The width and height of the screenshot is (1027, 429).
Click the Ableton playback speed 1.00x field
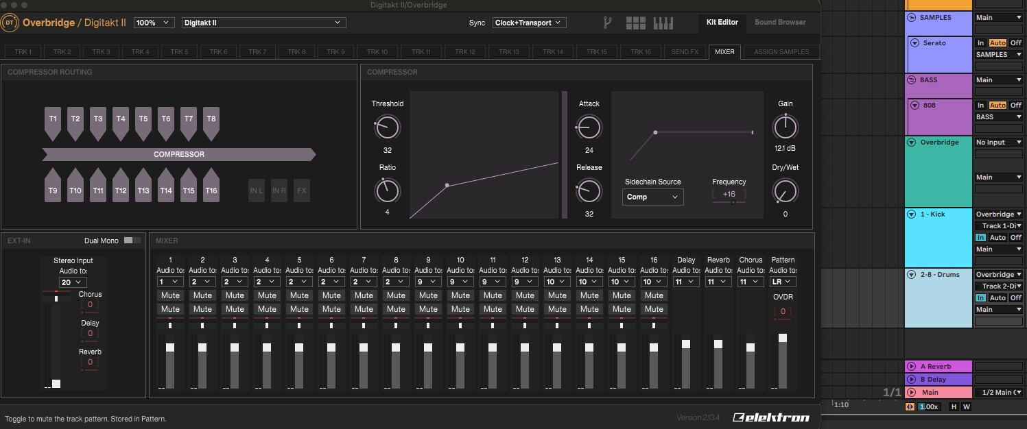pos(928,406)
